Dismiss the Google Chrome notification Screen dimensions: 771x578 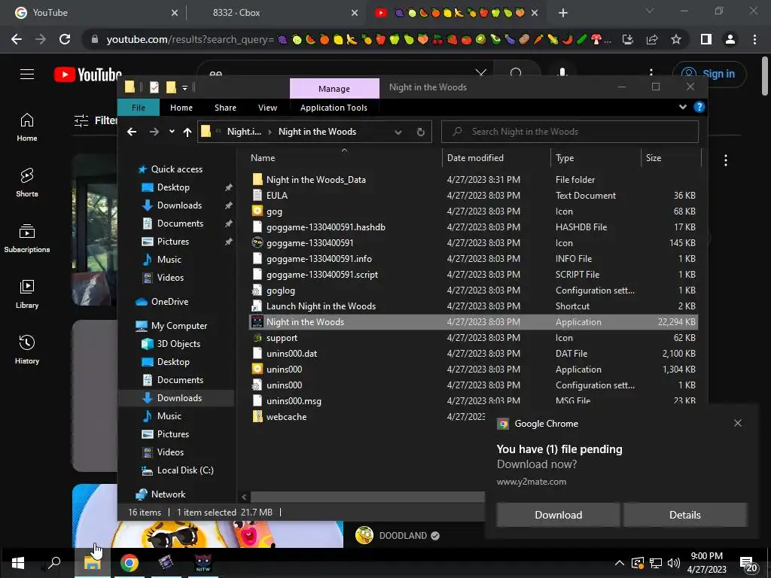coord(738,423)
